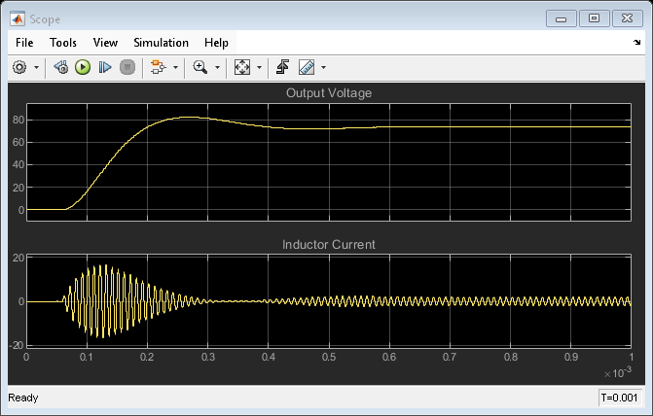Viewport: 653px width, 416px height.
Task: Click the Scale axes limits icon
Action: coord(242,67)
